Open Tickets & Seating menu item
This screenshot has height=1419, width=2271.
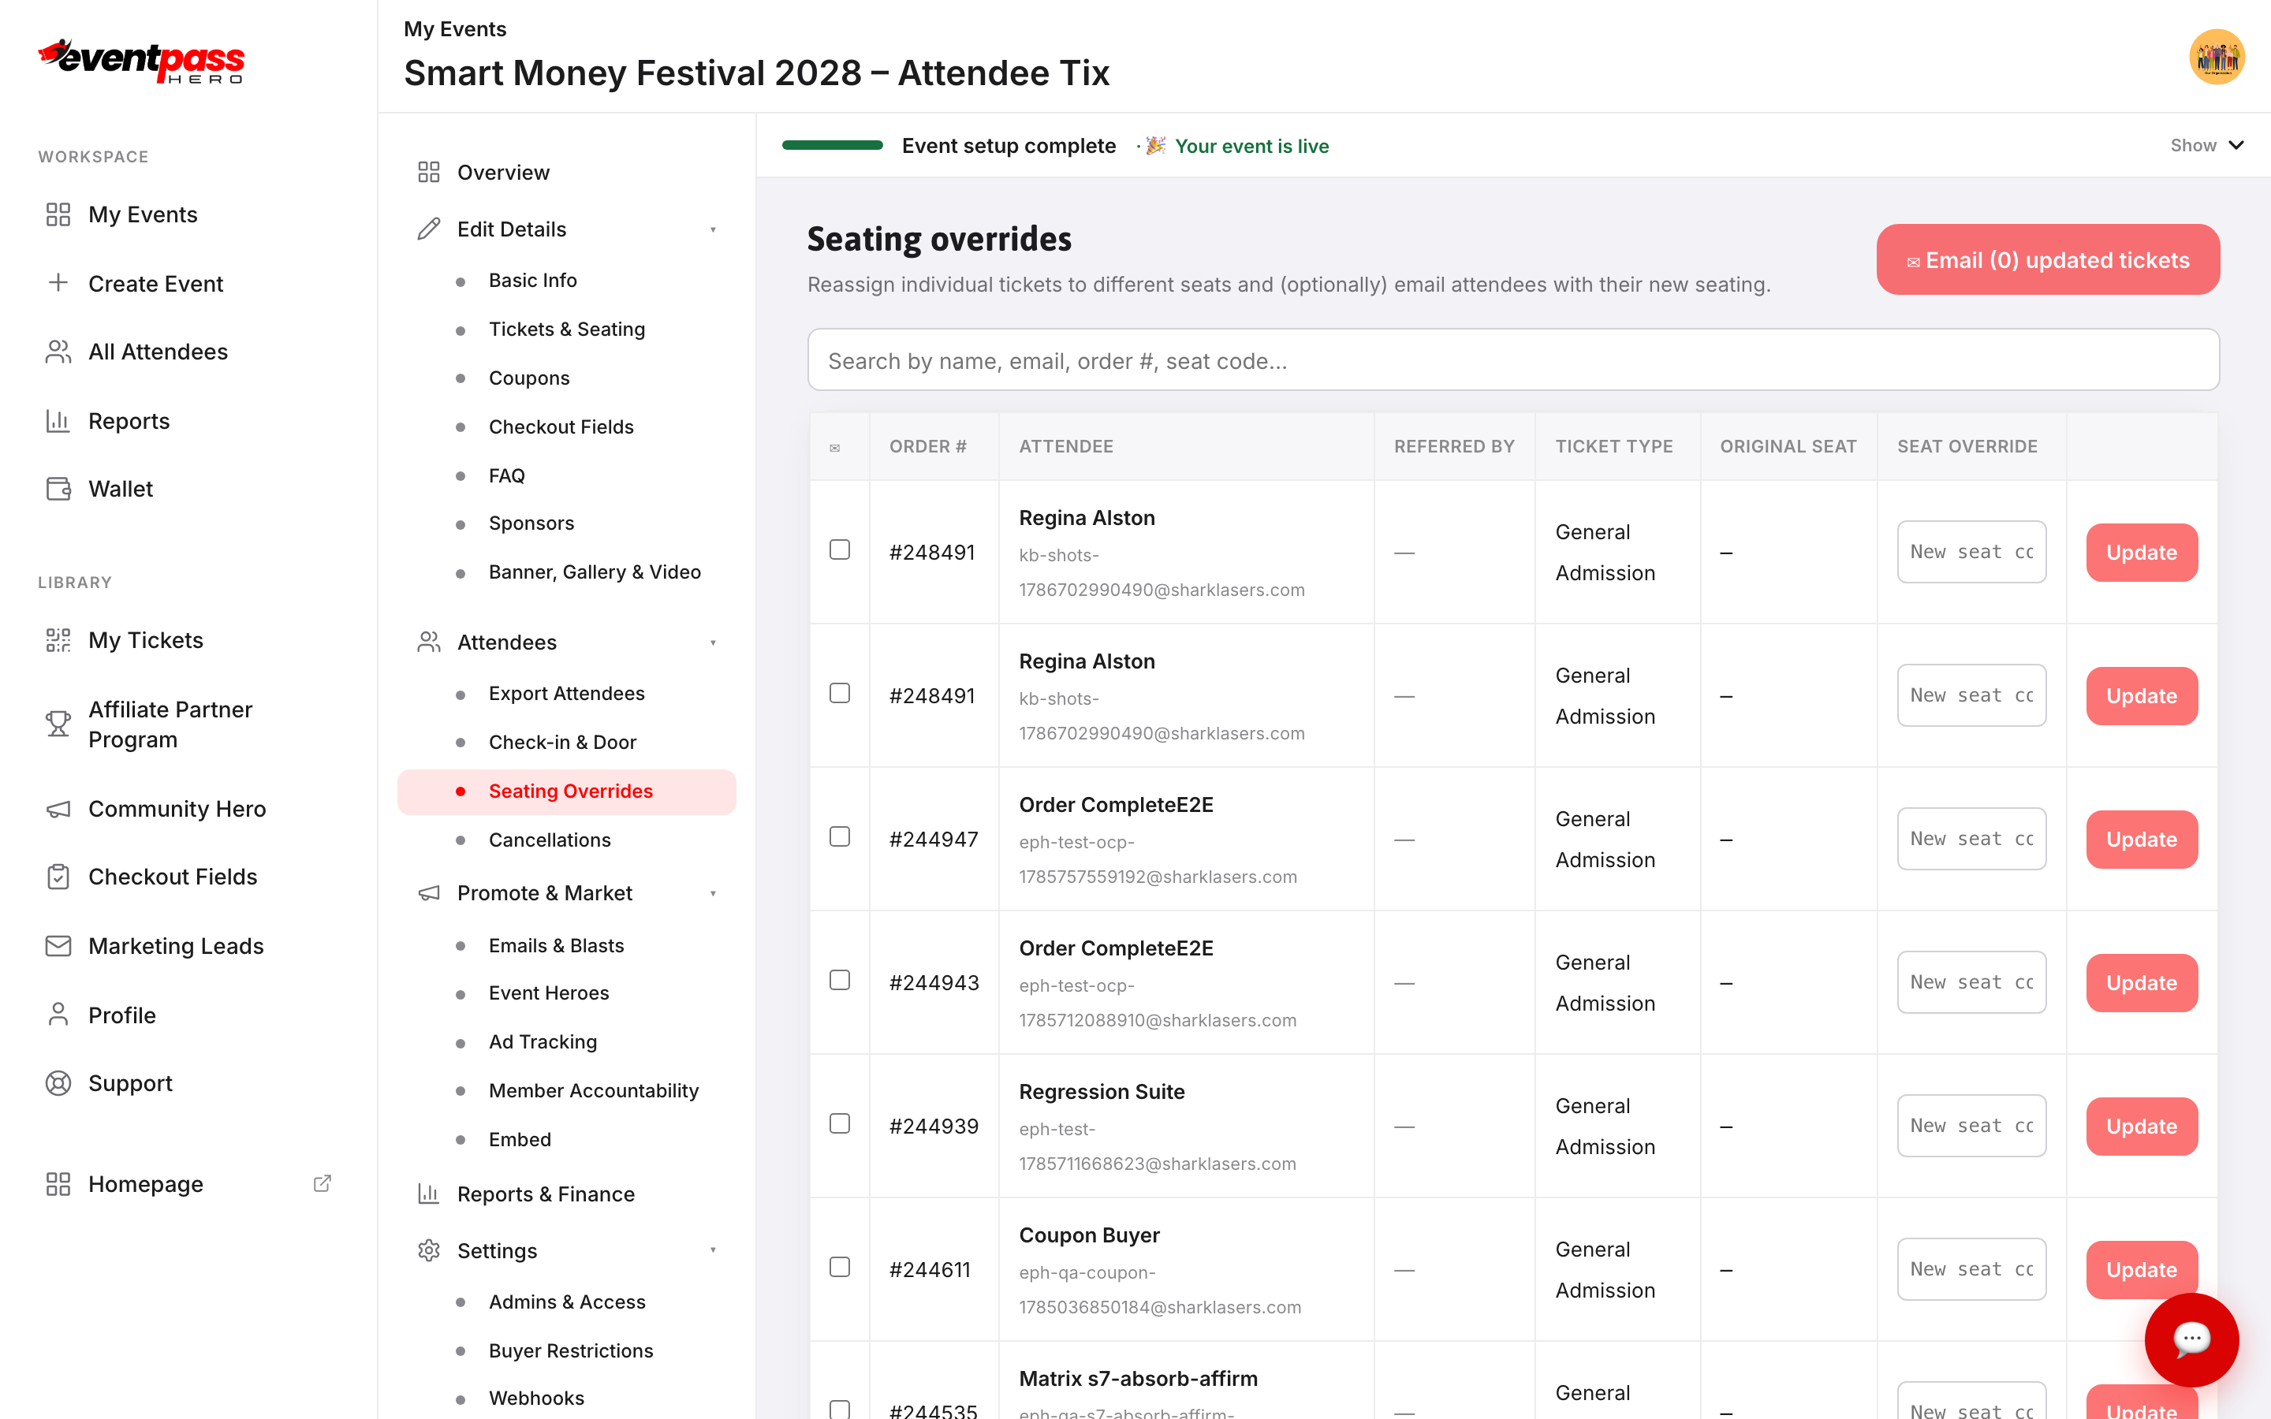pos(567,330)
